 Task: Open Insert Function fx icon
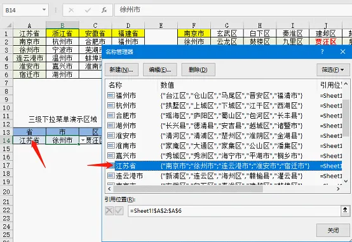pyautogui.click(x=104, y=10)
